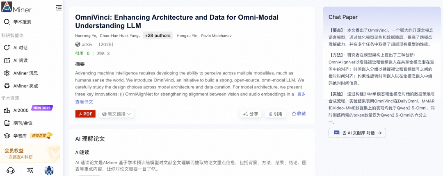
Task: Click the 浏览 3 view count
Action: point(103,53)
